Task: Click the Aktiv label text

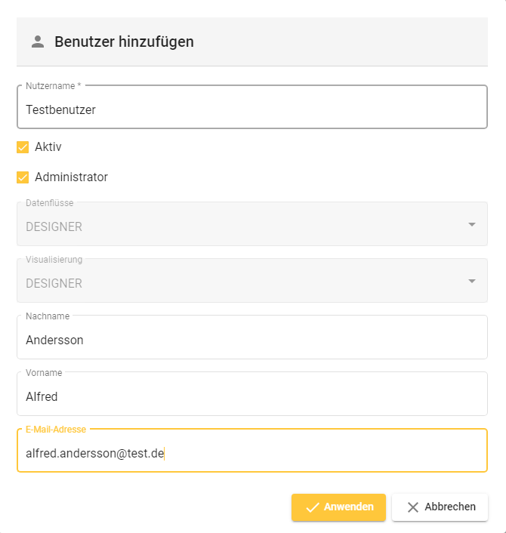Action: click(x=48, y=147)
